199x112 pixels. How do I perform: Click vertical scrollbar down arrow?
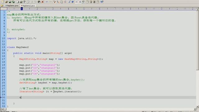pyautogui.click(x=197, y=107)
